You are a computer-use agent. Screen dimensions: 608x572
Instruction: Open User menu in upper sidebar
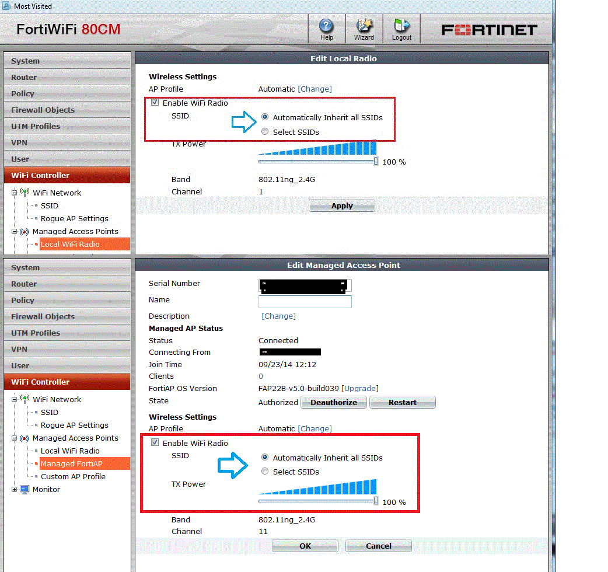coord(67,159)
